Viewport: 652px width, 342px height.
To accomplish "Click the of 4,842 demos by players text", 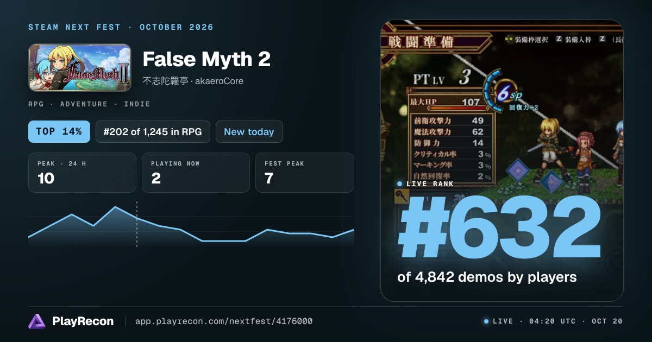I will [x=487, y=277].
